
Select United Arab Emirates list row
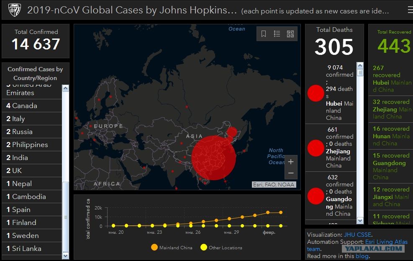coord(32,91)
